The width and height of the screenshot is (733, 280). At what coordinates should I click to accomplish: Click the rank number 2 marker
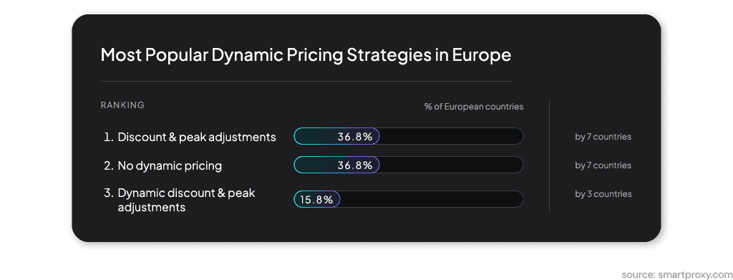point(109,165)
